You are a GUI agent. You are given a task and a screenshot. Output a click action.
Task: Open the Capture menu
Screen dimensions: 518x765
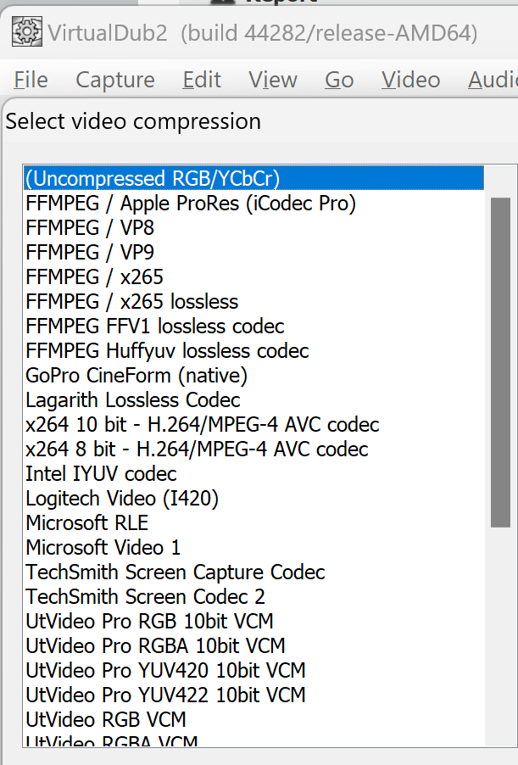115,80
